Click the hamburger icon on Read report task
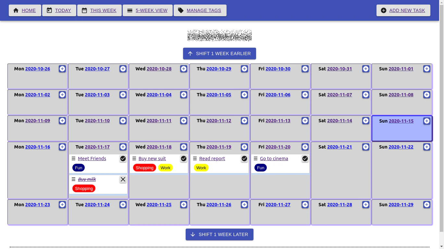The width and height of the screenshot is (444, 249). tap(194, 159)
